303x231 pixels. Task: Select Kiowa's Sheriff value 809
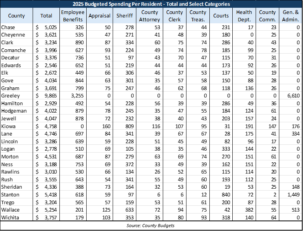pyautogui.click(x=129, y=126)
